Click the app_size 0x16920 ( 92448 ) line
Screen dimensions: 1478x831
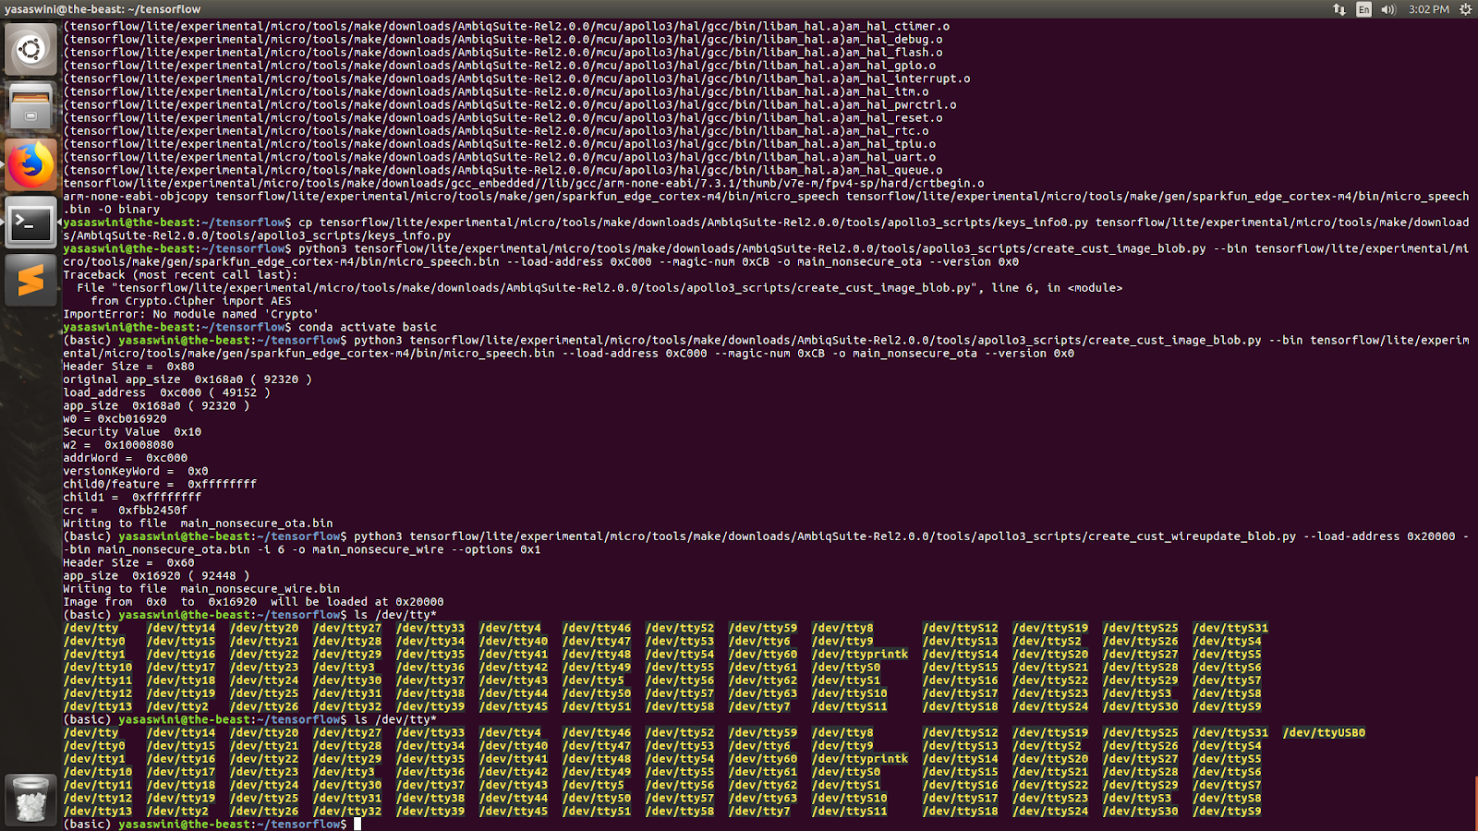pos(156,575)
